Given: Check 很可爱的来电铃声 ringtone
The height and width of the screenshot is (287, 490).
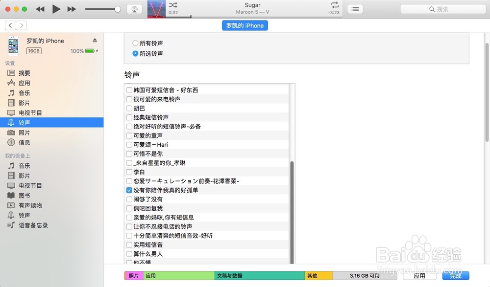Looking at the screenshot, I should coord(129,99).
